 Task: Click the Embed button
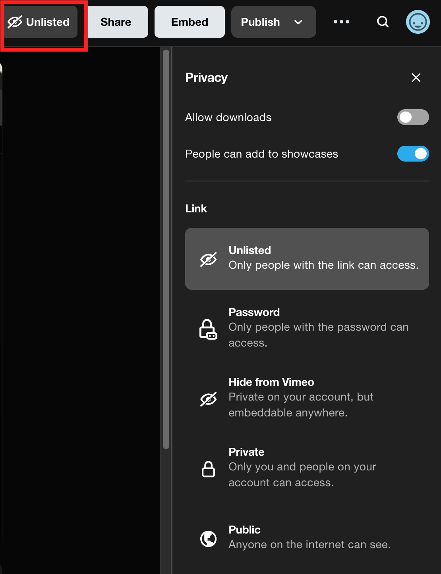pos(190,22)
